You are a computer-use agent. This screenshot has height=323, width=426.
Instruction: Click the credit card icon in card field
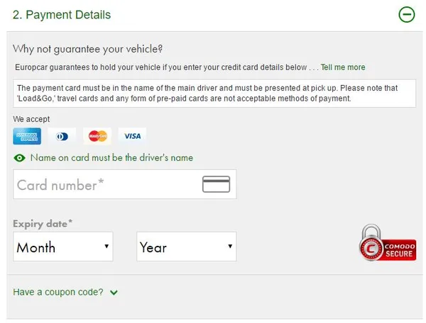(x=216, y=184)
